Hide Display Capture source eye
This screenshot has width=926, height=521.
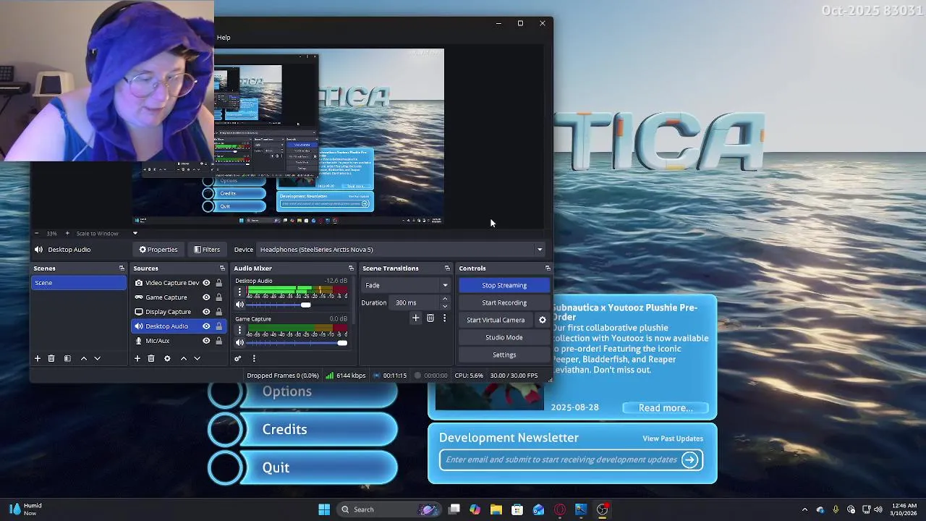(x=206, y=312)
